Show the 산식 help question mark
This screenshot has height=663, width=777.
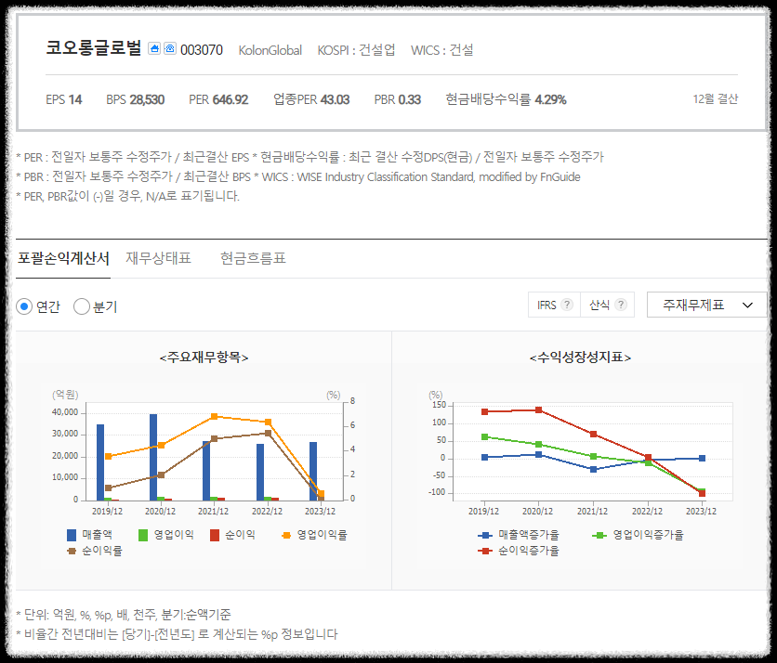(621, 305)
